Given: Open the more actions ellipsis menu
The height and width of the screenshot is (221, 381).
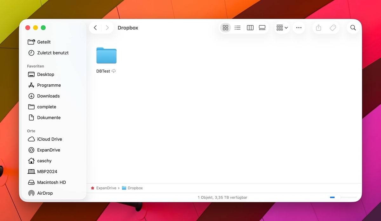Looking at the screenshot, I should 299,28.
